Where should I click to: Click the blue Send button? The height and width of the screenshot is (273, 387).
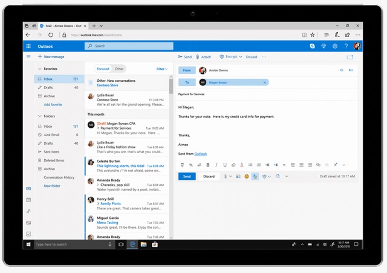[x=187, y=176]
